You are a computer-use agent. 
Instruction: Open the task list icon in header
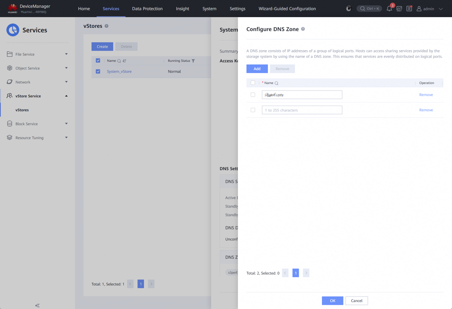point(409,9)
